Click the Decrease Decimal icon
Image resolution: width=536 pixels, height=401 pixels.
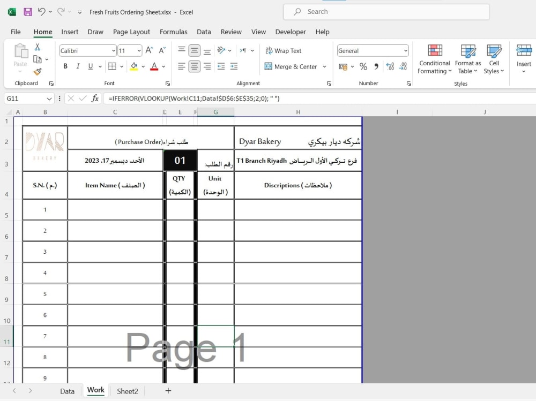tap(403, 66)
